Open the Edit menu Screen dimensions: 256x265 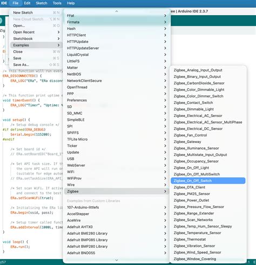[27, 3]
